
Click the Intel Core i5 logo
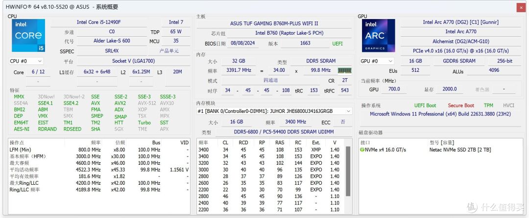click(28, 35)
